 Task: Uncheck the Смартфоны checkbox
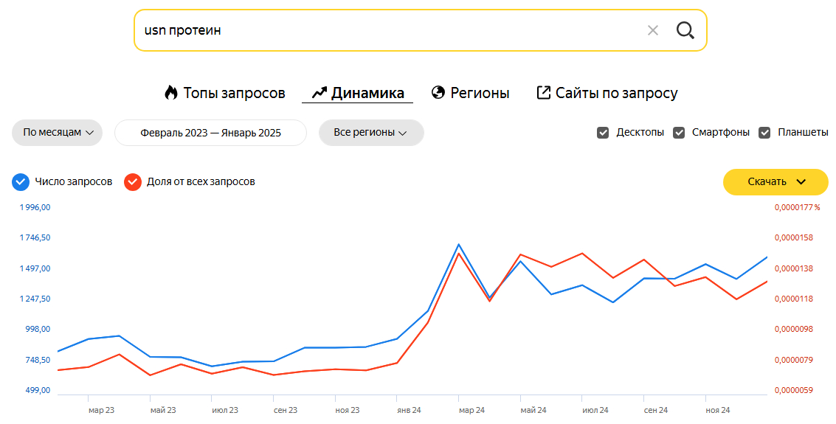[679, 133]
